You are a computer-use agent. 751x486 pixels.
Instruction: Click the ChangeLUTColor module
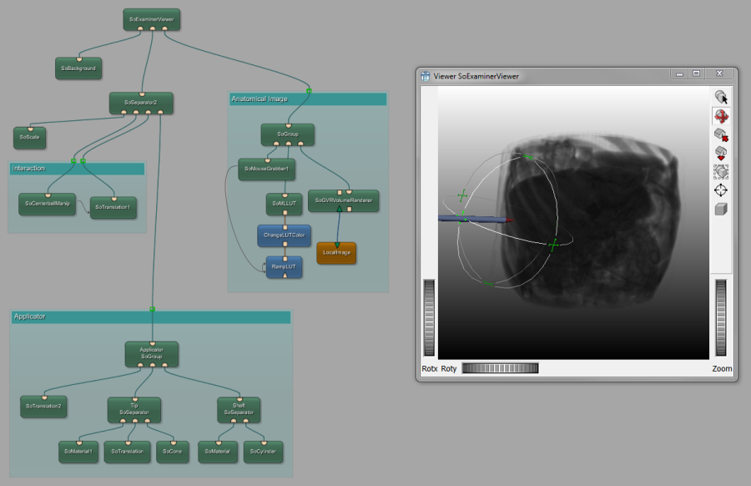[x=285, y=235]
